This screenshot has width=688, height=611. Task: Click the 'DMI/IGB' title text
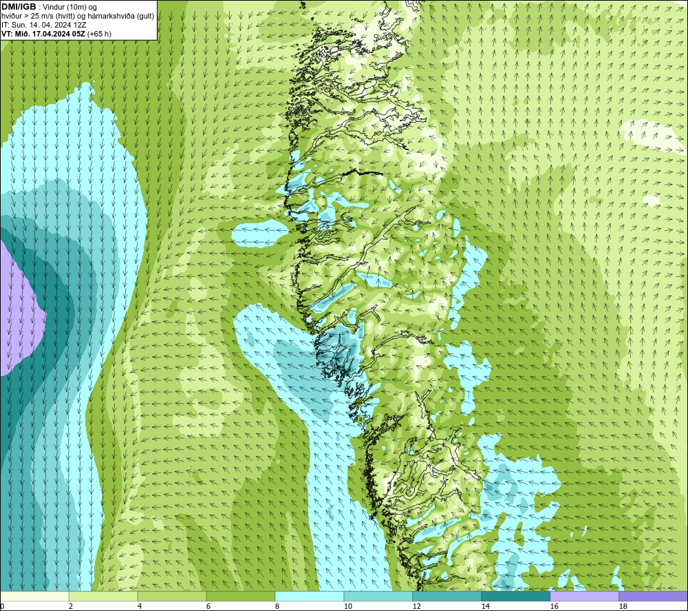19,7
